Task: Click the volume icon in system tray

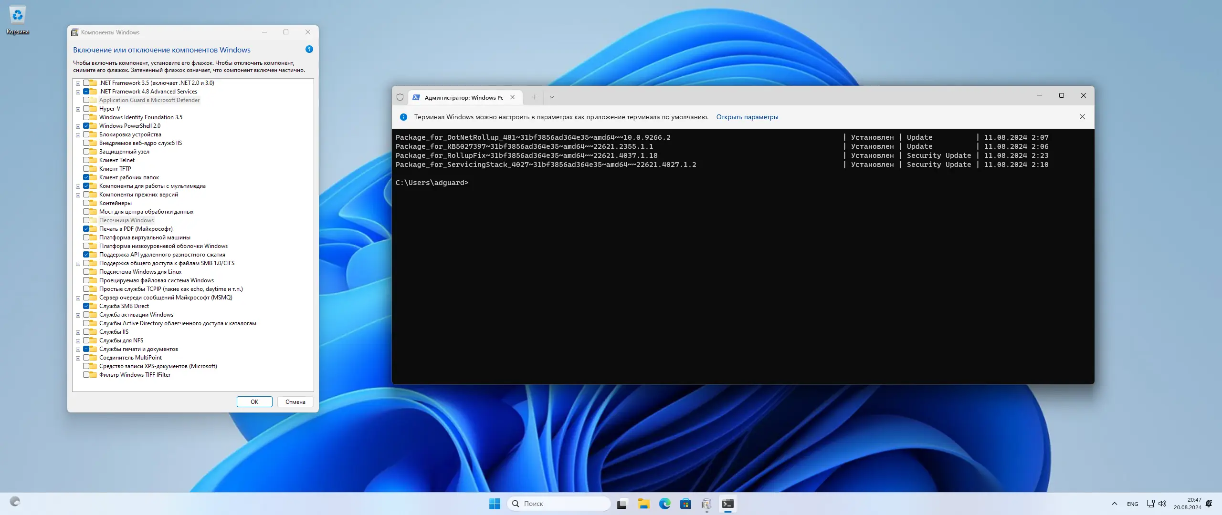Action: pos(1162,504)
